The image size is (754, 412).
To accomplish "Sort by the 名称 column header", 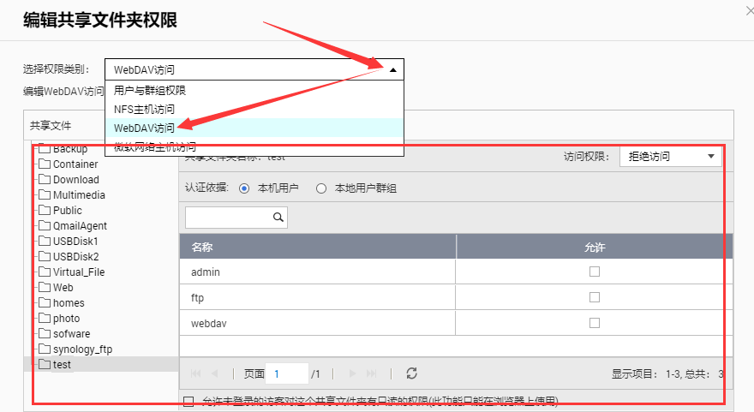I will pos(317,247).
